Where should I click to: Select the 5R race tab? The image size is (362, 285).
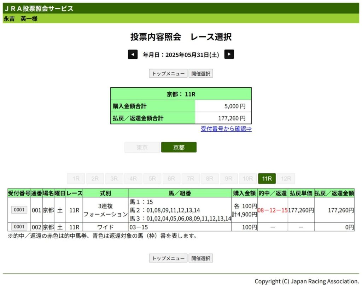coord(152,179)
